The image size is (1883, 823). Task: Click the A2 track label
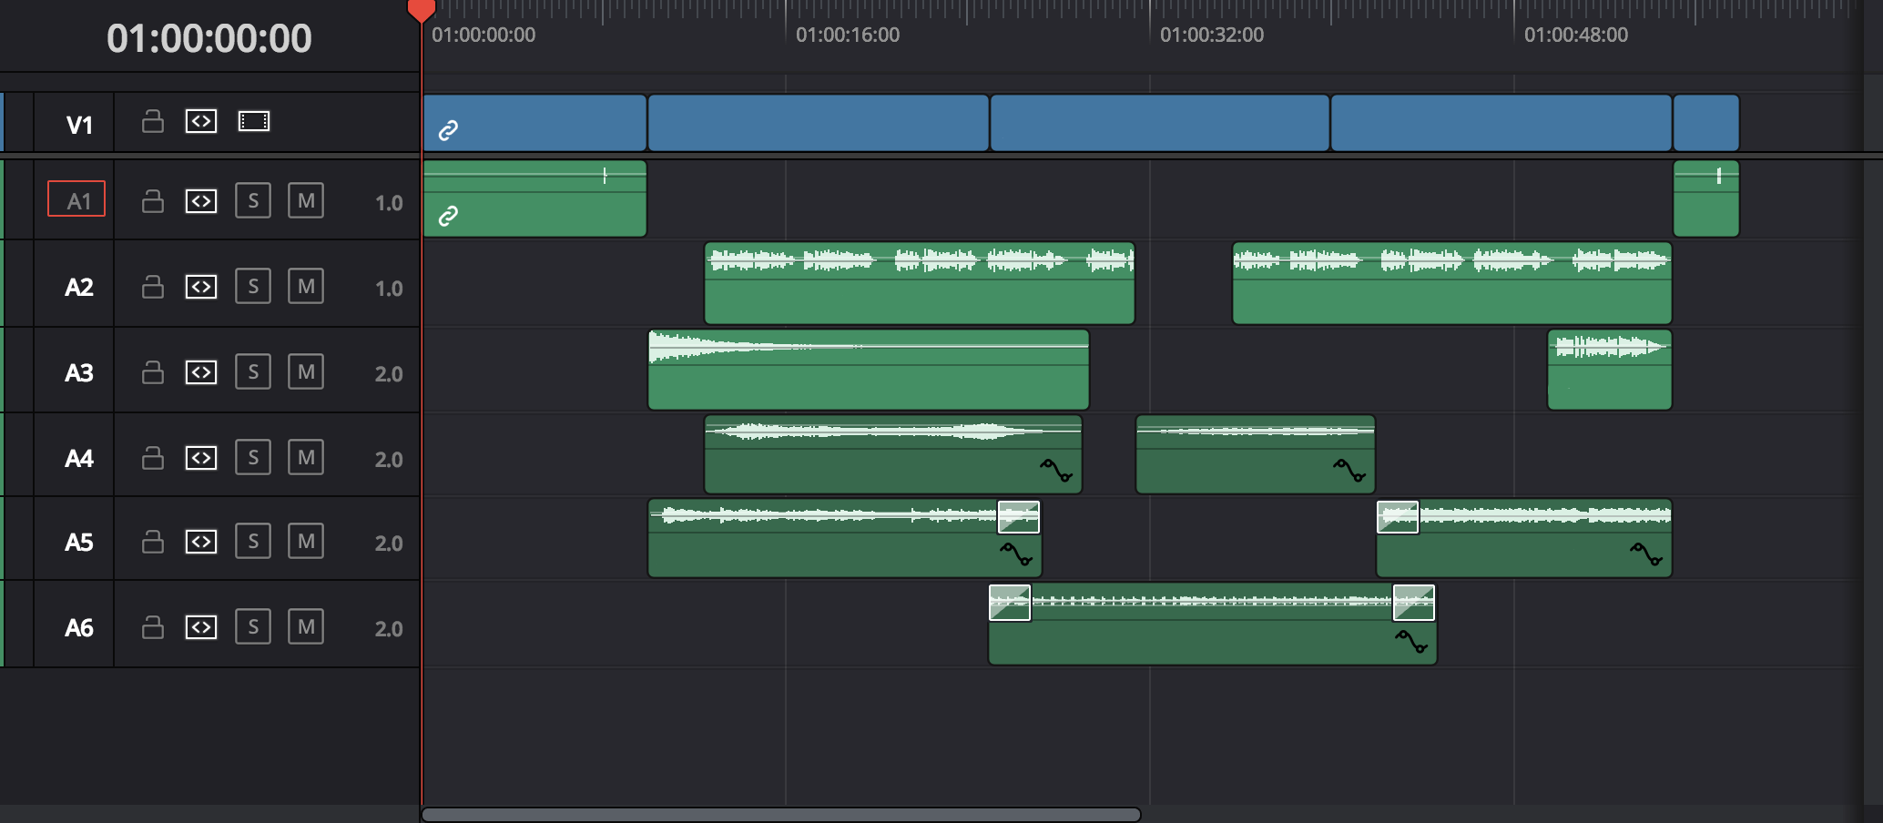tap(79, 287)
